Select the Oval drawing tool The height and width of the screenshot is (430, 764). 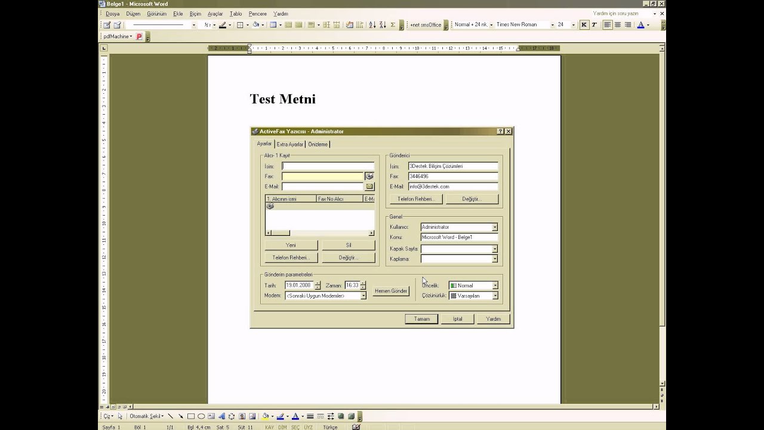coord(201,416)
